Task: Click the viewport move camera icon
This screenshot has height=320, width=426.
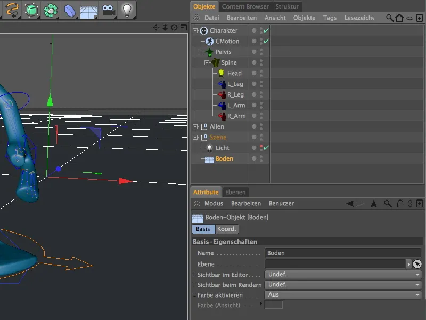Action: pyautogui.click(x=156, y=27)
